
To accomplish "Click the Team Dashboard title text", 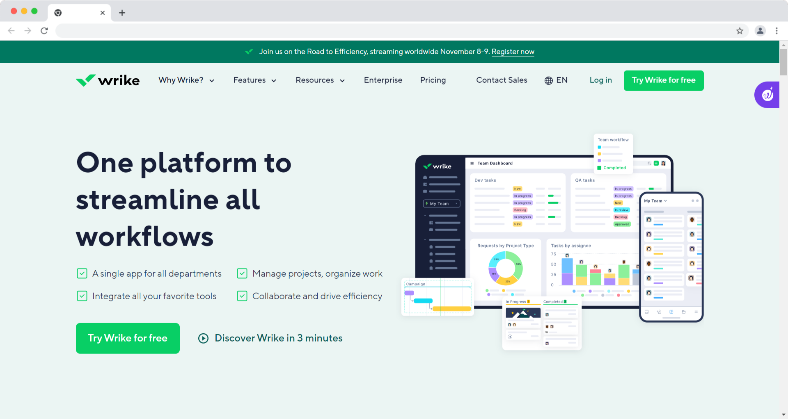I will tap(495, 163).
